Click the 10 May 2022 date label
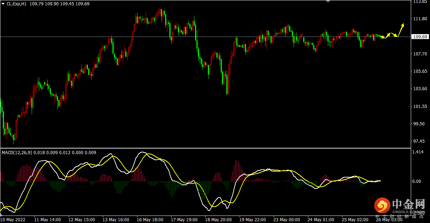Image resolution: width=430 pixels, height=223 pixels. click(x=13, y=220)
